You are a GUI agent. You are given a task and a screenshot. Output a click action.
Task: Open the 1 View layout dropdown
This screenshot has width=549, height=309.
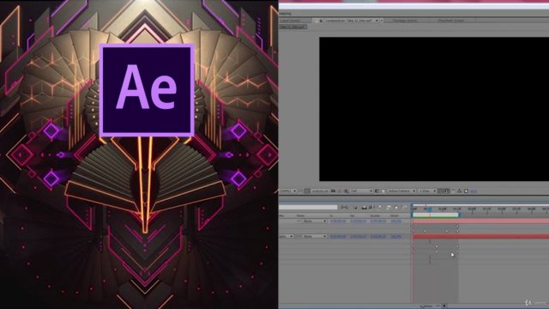[427, 191]
